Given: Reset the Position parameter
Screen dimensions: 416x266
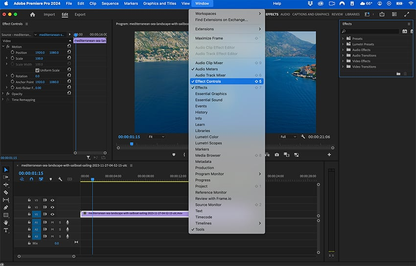Looking at the screenshot, I should click(69, 52).
